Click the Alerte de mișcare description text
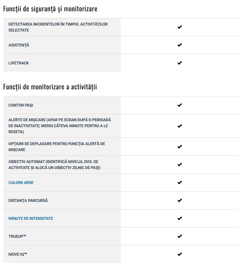The image size is (242, 267). (x=60, y=126)
